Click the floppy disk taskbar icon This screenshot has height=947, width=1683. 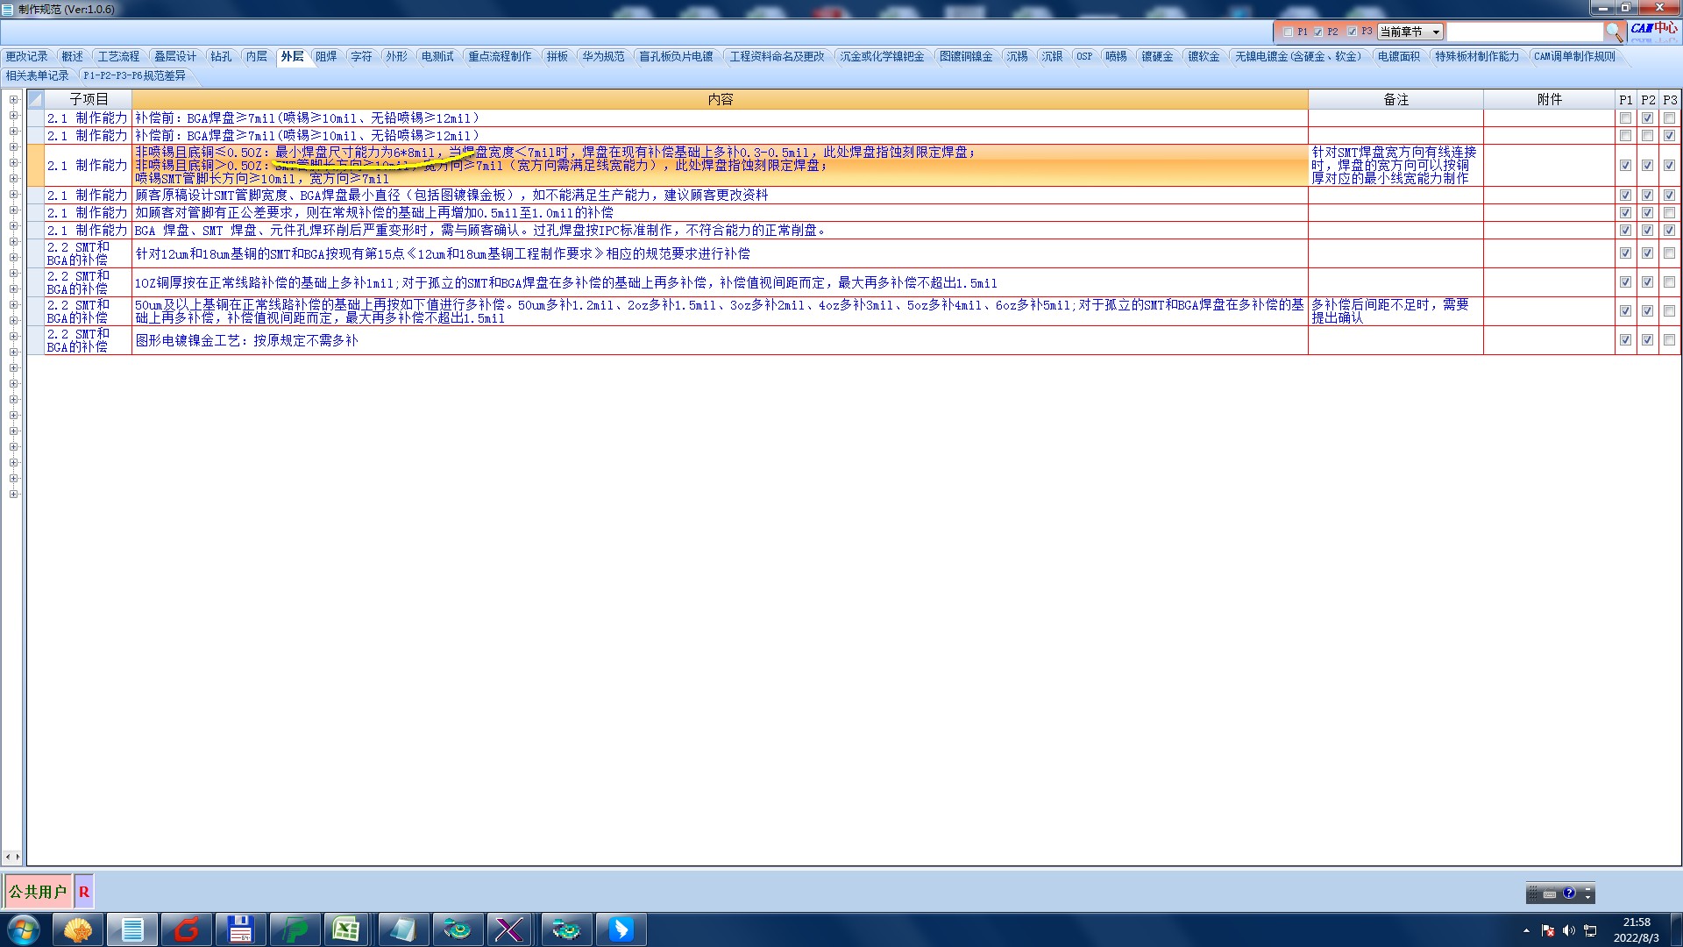click(240, 929)
